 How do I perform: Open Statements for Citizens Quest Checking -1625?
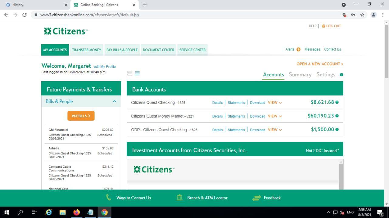point(236,103)
